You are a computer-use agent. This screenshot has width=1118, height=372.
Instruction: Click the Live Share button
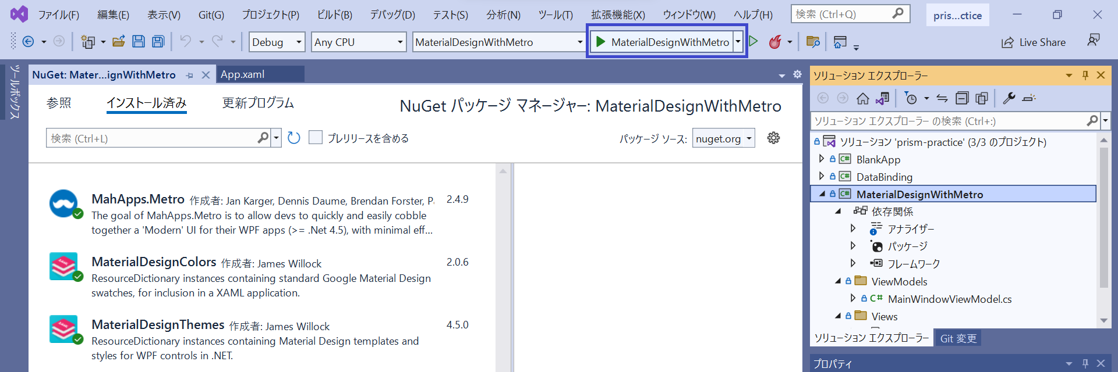pyautogui.click(x=1034, y=42)
